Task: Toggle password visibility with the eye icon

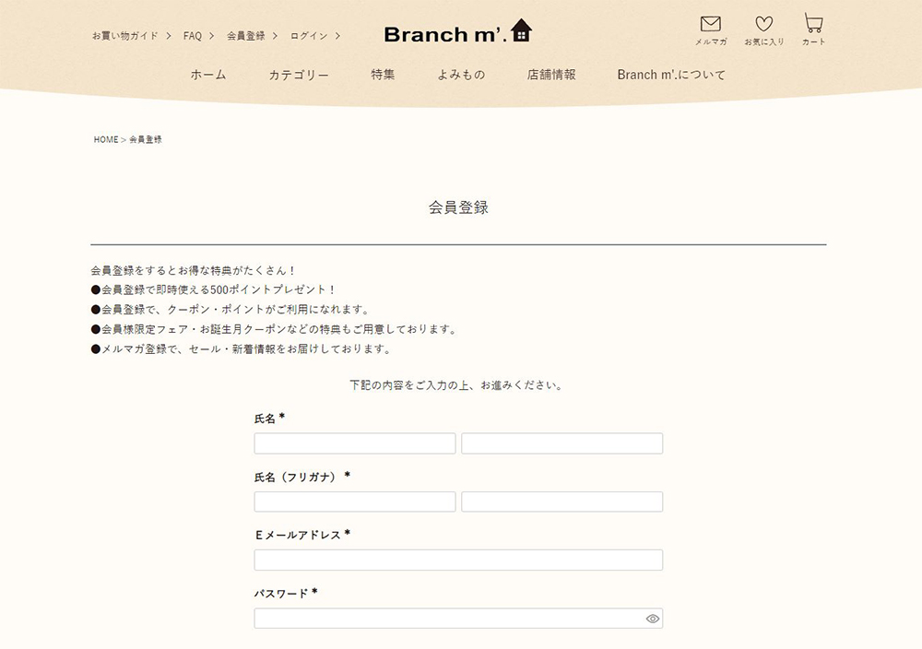Action: 652,619
